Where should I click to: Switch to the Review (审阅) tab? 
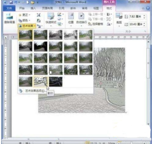click(85, 8)
